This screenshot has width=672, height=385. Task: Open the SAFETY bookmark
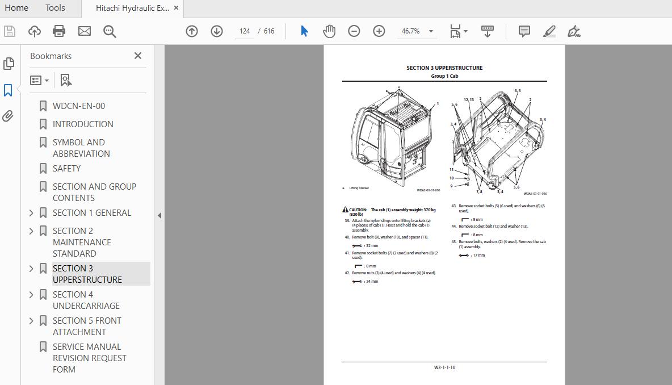(66, 168)
